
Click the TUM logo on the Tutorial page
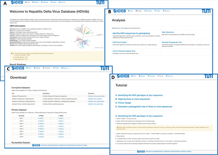[208, 76]
